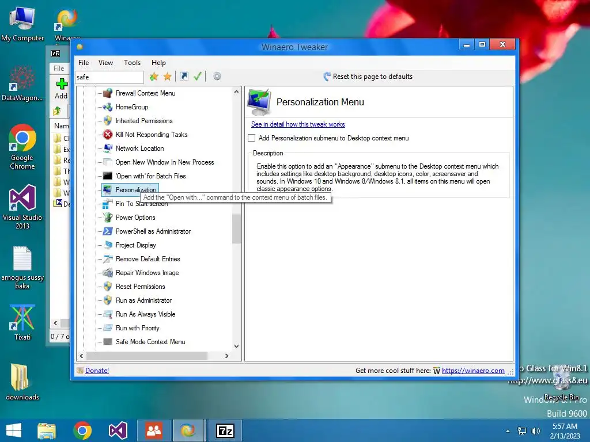
Task: Open the Help menu
Action: pyautogui.click(x=158, y=63)
